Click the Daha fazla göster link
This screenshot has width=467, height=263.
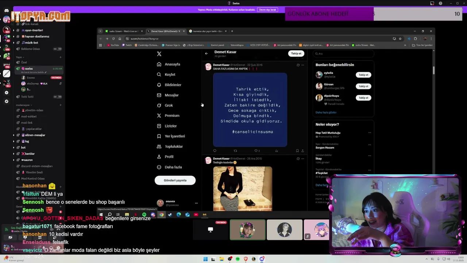326,113
